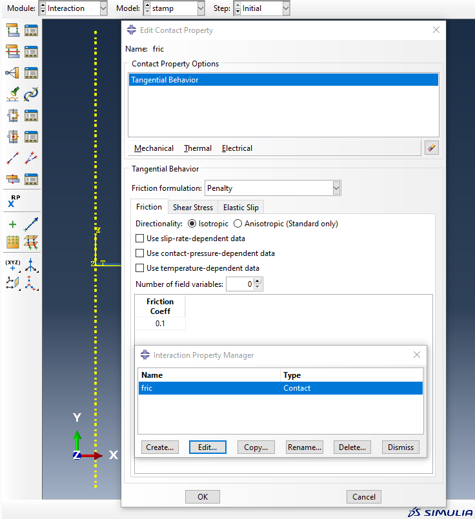Viewport: 475px width, 519px height.
Task: Click the Delete... button
Action: [352, 447]
